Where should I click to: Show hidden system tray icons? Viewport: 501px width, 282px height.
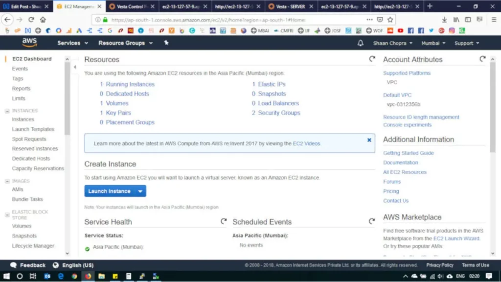[x=405, y=276]
